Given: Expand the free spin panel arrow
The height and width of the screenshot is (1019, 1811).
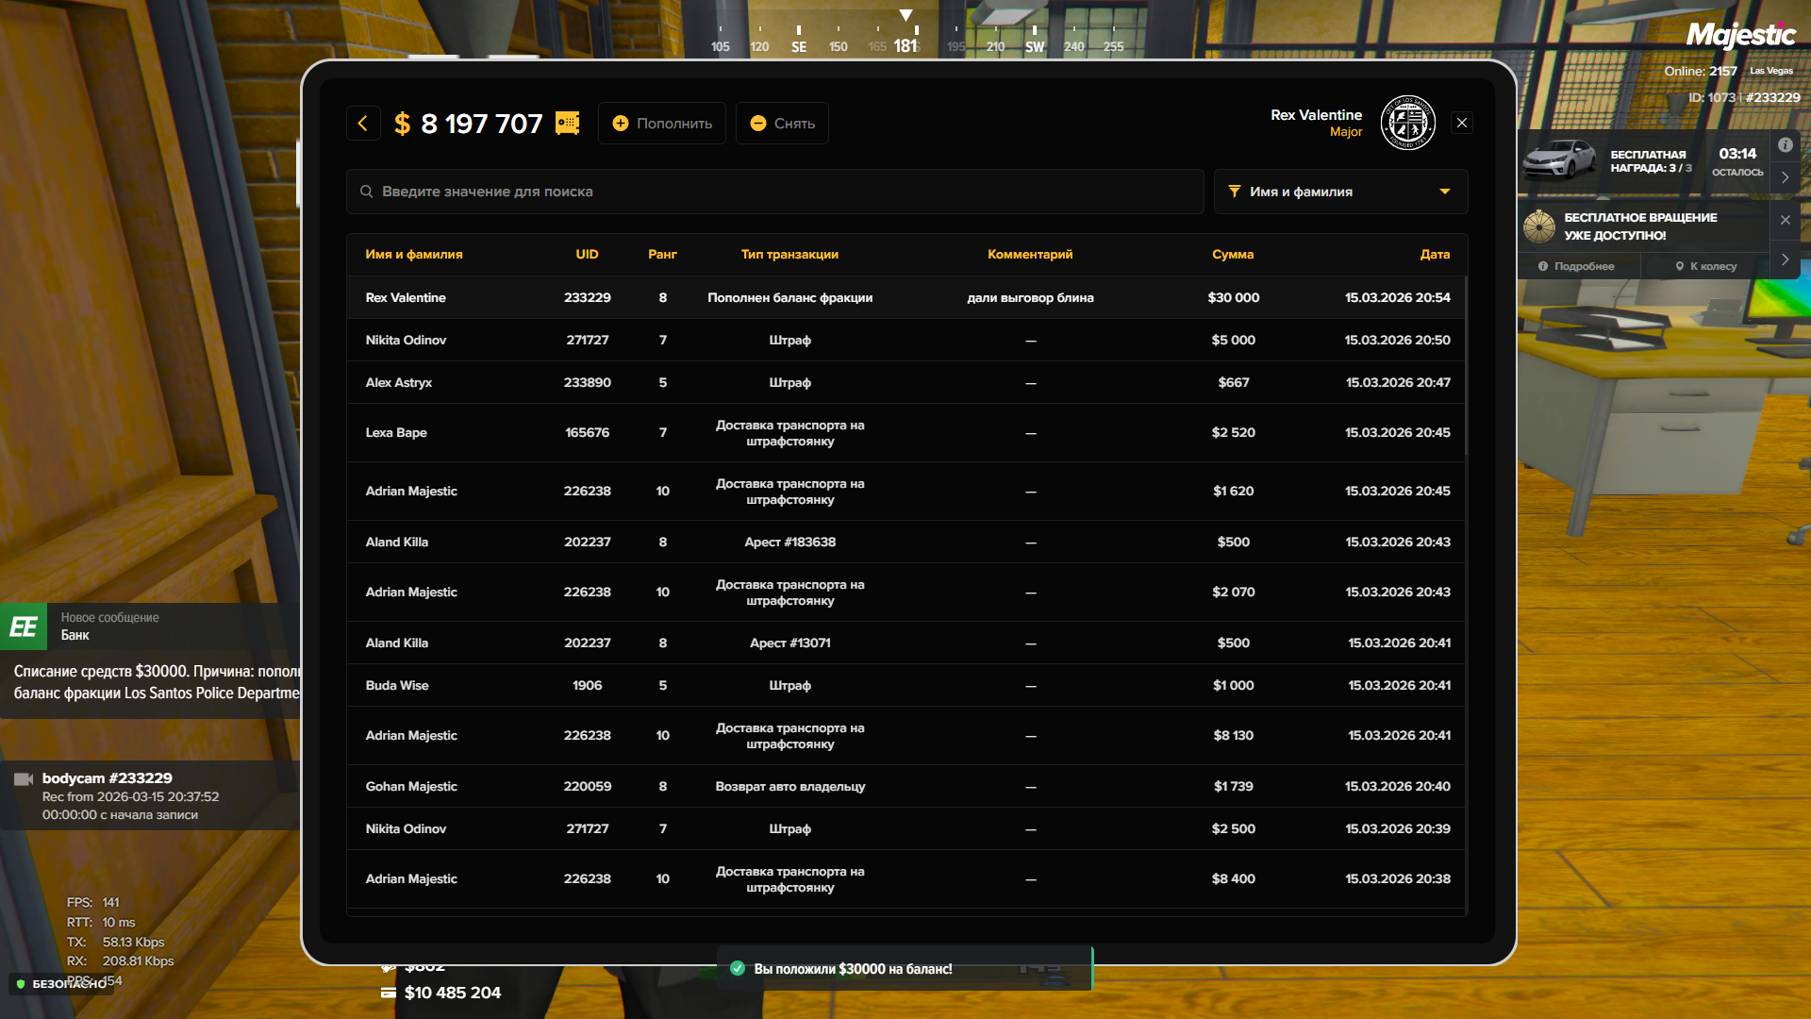Looking at the screenshot, I should [1785, 259].
